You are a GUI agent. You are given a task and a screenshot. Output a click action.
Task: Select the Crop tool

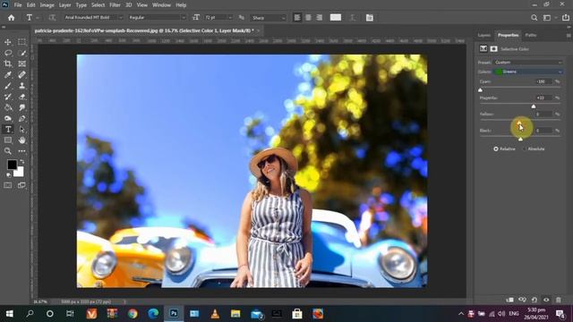coord(8,64)
